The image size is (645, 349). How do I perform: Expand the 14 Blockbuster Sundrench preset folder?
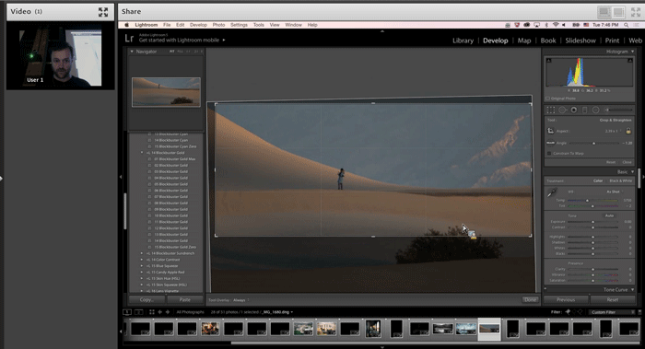[x=142, y=253]
